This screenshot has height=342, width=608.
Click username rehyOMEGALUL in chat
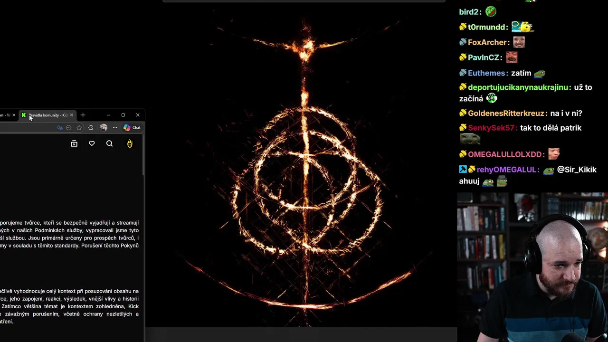[x=507, y=170]
